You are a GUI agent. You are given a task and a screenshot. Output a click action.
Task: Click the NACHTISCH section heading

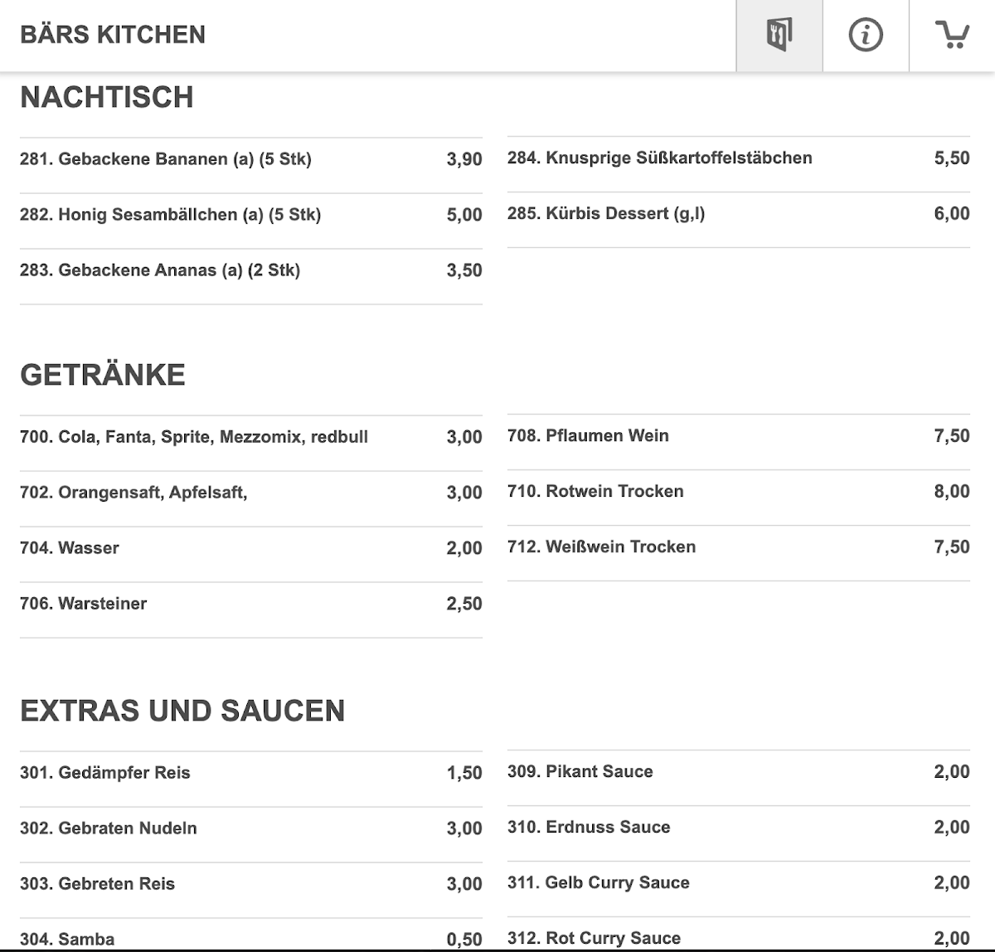(107, 97)
